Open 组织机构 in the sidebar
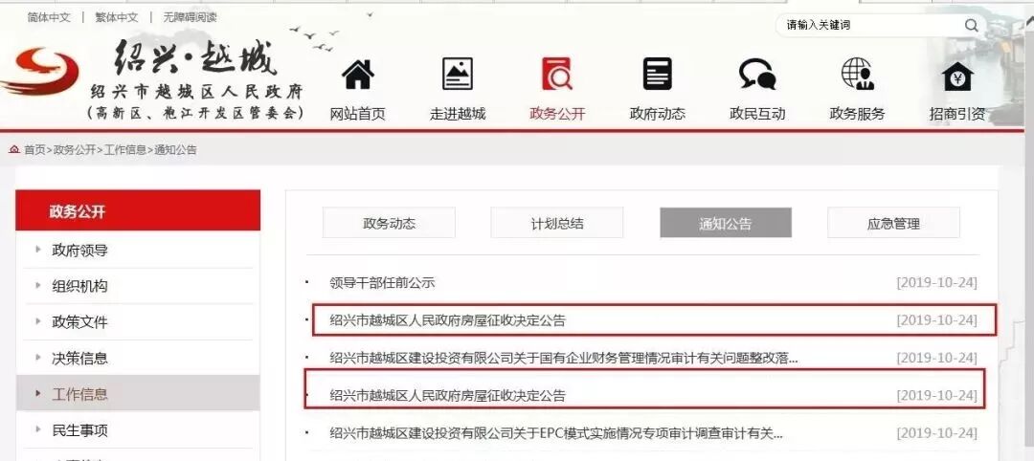Viewport: 1034px width, 461px height. (x=79, y=287)
